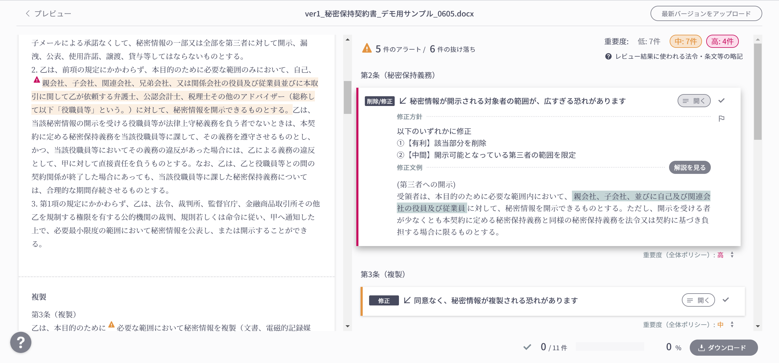Click the help icon beside レビュー結果に使われる法令
Image resolution: width=779 pixels, height=363 pixels.
(x=608, y=56)
